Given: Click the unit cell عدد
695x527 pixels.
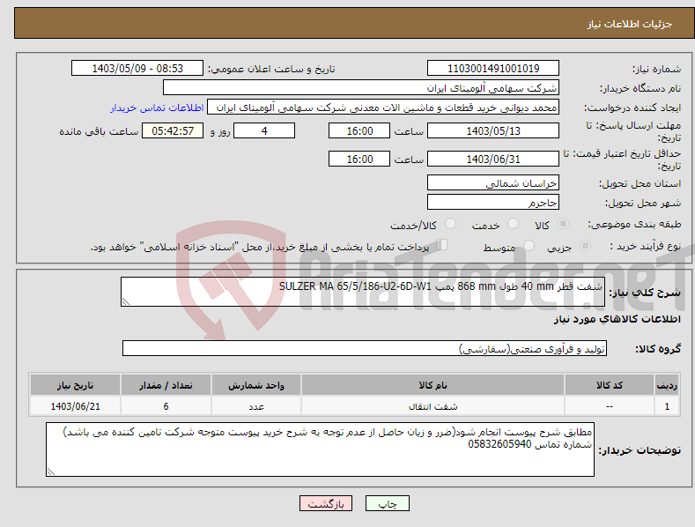Looking at the screenshot, I should pos(256,406).
